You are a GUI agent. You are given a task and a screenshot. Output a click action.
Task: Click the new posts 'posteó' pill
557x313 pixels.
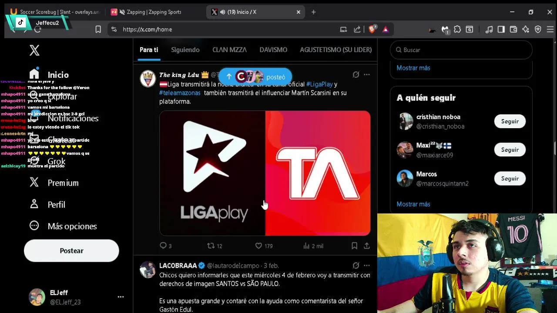pyautogui.click(x=255, y=77)
